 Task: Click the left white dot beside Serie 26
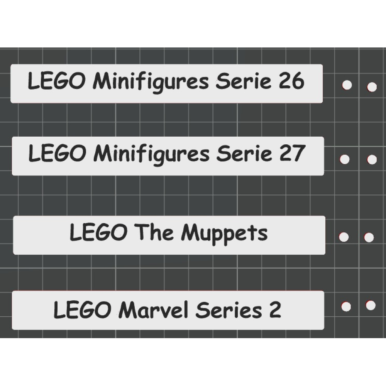pyautogui.click(x=347, y=85)
